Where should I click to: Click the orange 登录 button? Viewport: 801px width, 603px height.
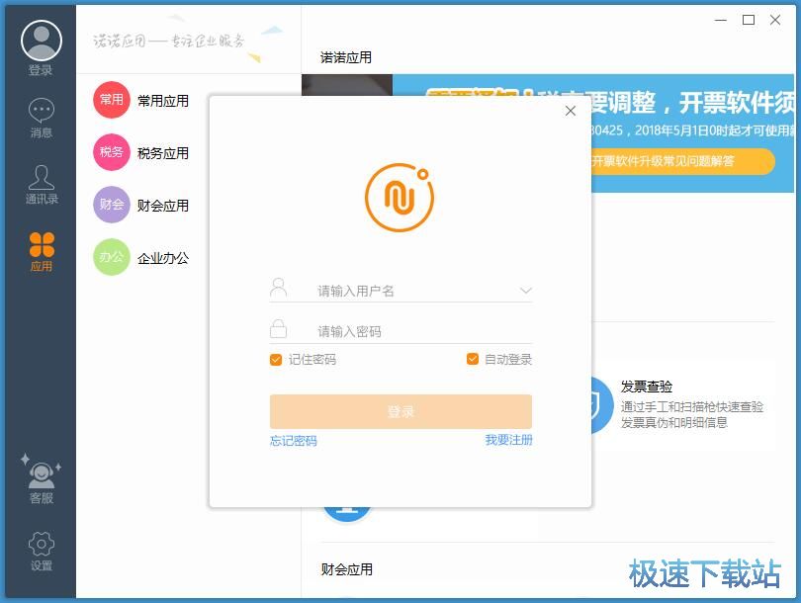coord(401,411)
